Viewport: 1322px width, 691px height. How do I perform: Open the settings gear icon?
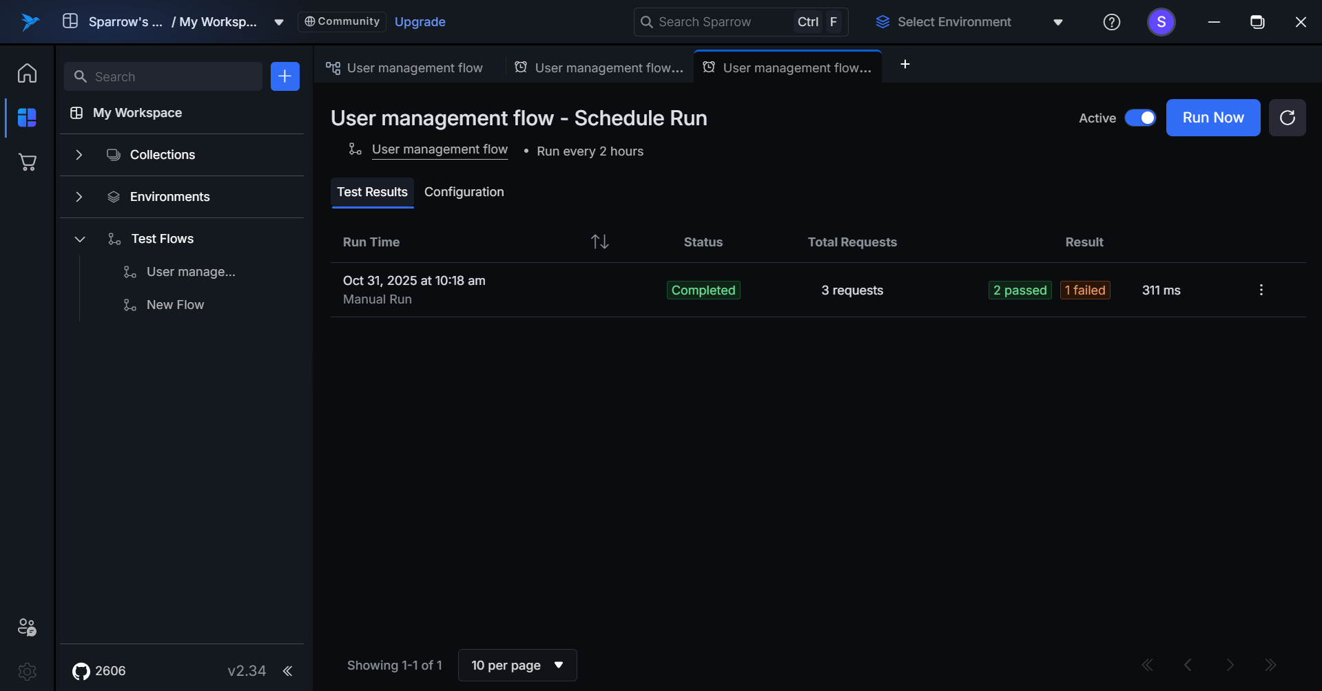pyautogui.click(x=27, y=671)
